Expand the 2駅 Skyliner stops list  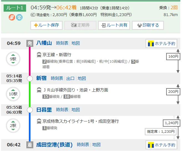tap(13, 125)
